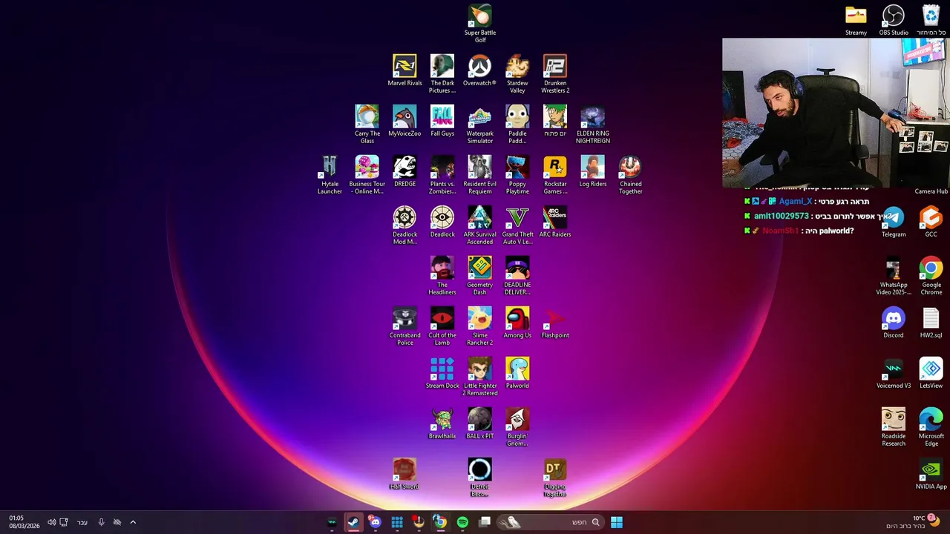This screenshot has width=950, height=534.
Task: Select the GCC desktop icon
Action: (931, 222)
